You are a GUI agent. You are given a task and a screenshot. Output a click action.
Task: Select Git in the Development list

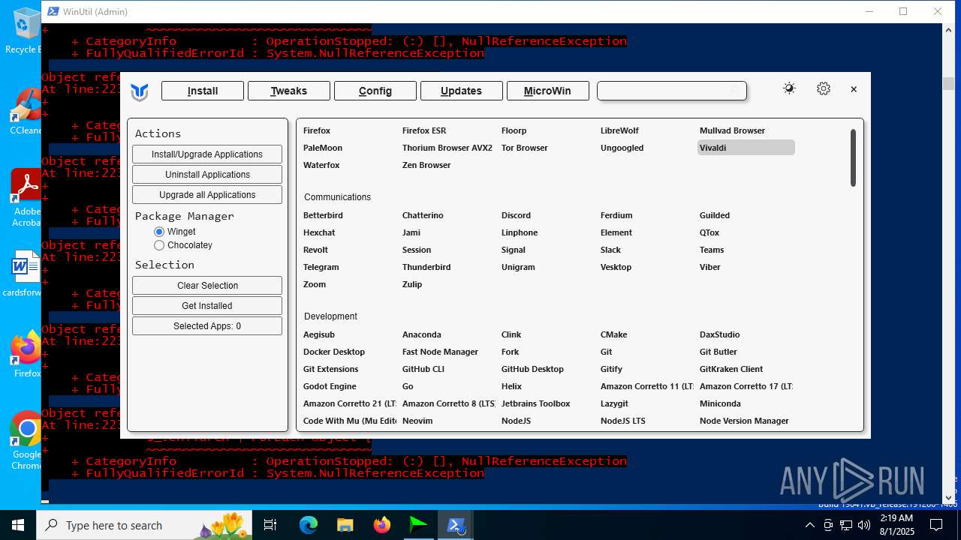(x=606, y=352)
